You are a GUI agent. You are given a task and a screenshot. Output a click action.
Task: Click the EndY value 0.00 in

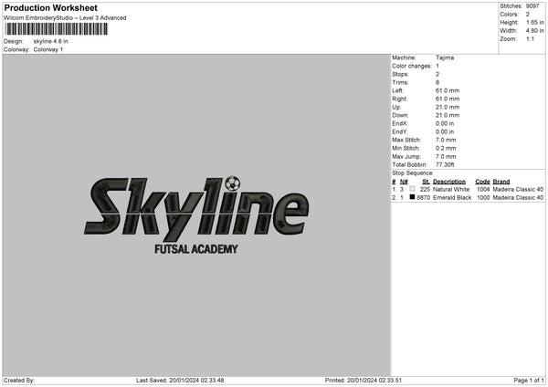tap(445, 132)
